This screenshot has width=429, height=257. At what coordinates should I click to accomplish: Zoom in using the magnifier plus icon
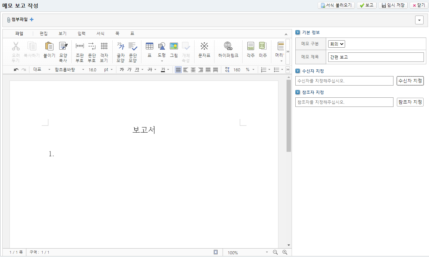[x=285, y=252]
